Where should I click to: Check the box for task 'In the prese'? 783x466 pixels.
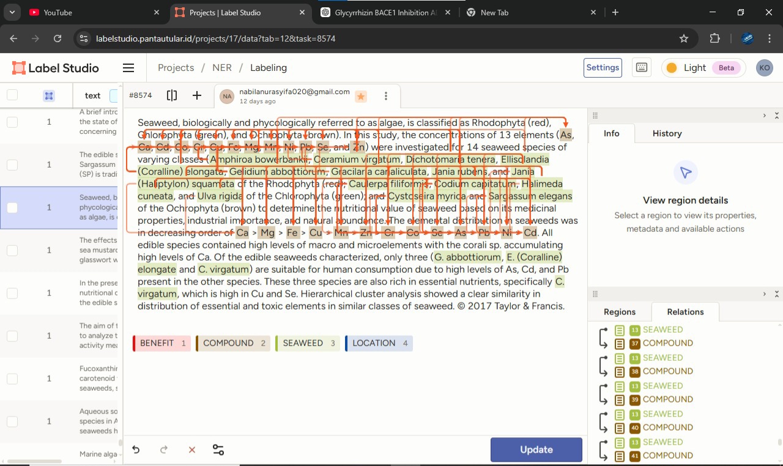(12, 293)
